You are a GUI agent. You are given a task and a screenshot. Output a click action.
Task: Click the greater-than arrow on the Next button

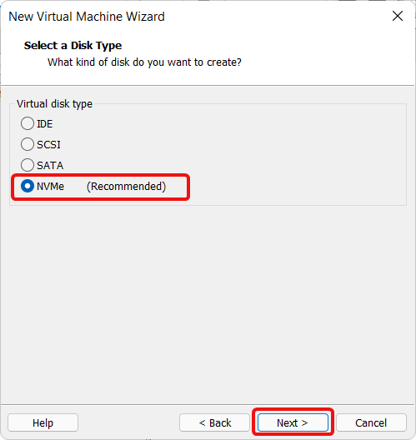[x=304, y=422]
